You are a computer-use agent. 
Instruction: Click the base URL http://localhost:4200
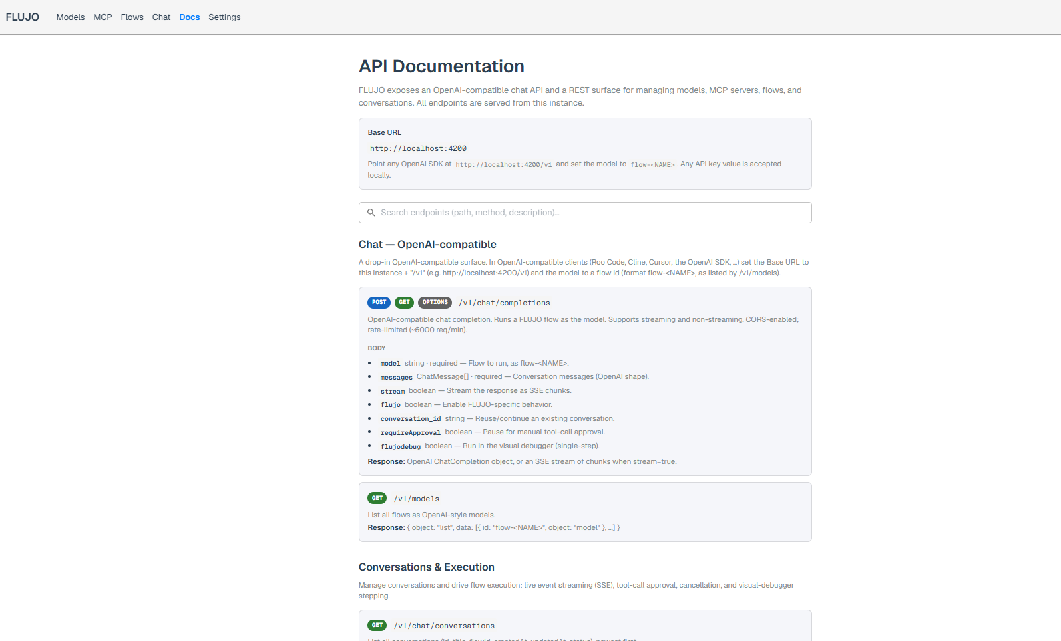[418, 149]
